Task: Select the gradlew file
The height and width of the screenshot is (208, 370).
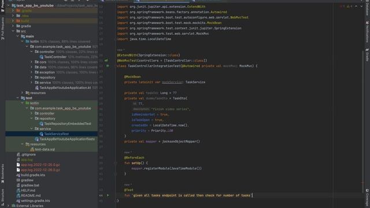Action: pyautogui.click(x=25, y=180)
